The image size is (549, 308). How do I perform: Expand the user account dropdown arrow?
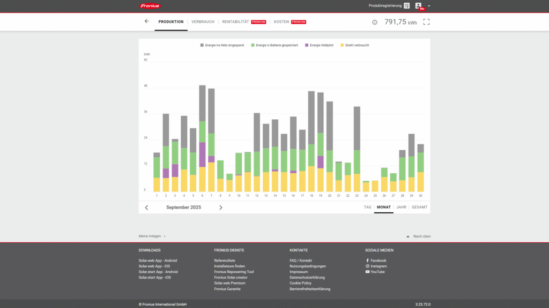coord(429,6)
